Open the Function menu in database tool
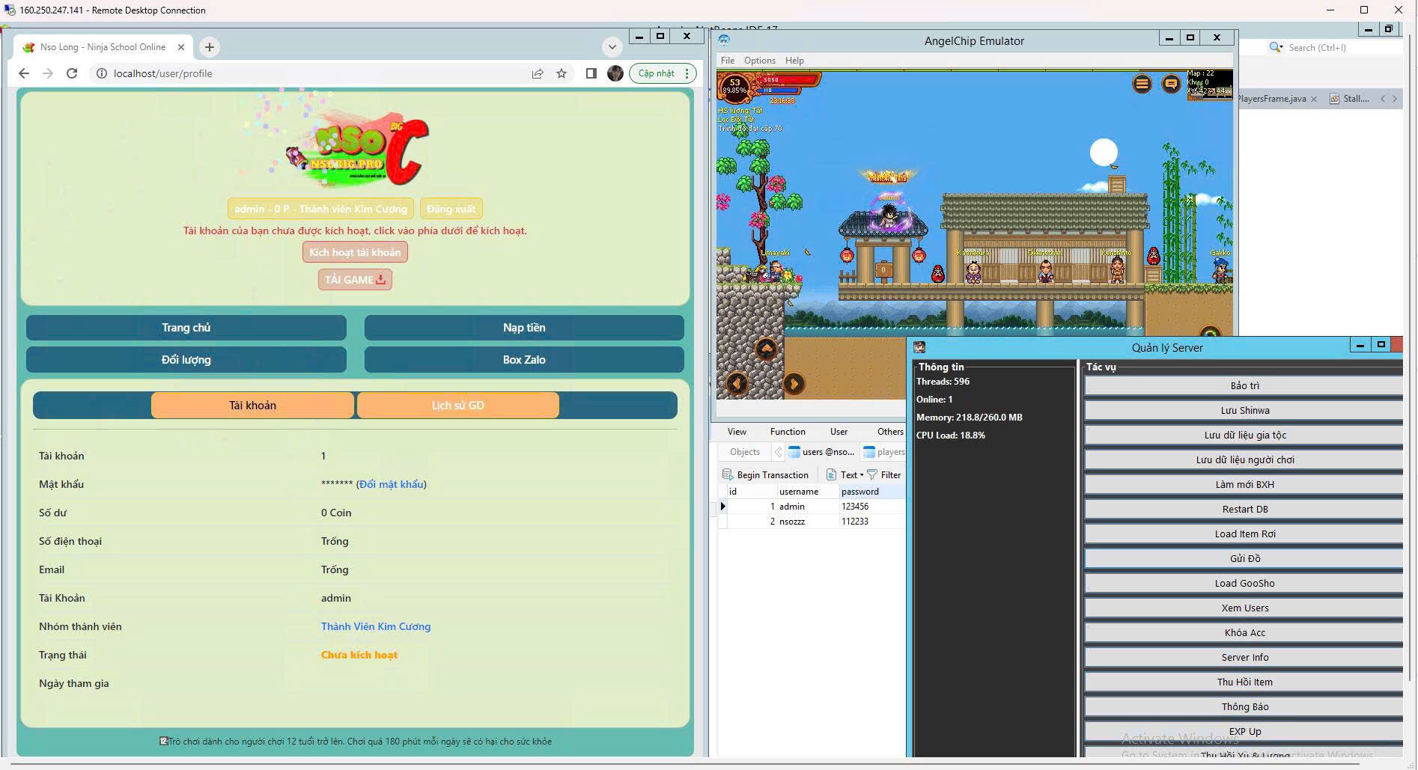This screenshot has width=1418, height=770. 788,432
